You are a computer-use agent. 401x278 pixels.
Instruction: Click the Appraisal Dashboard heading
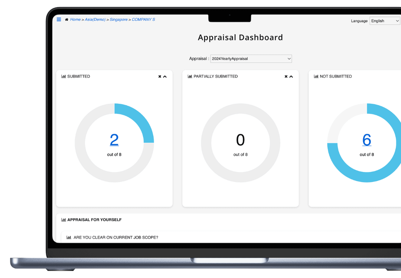click(x=240, y=37)
